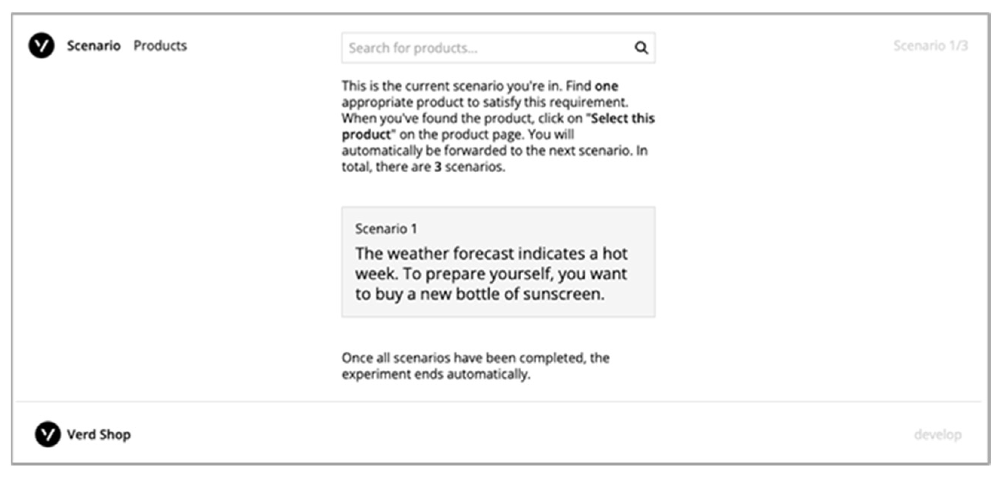Image resolution: width=1000 pixels, height=478 pixels.
Task: Click the "Scenario 1/3" progress indicator
Action: (930, 46)
